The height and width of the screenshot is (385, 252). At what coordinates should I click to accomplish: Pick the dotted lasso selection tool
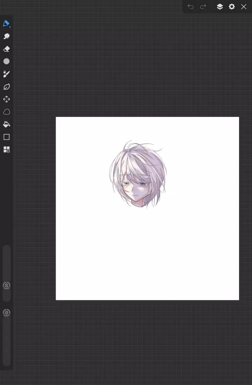pyautogui.click(x=6, y=112)
